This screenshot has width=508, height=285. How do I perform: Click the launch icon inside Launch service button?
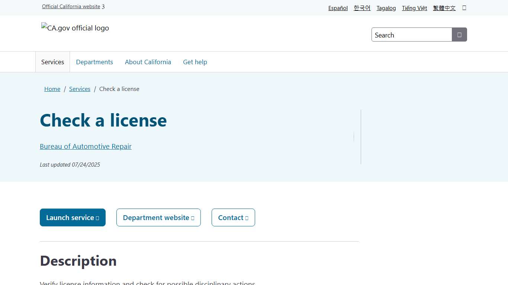coord(98,218)
